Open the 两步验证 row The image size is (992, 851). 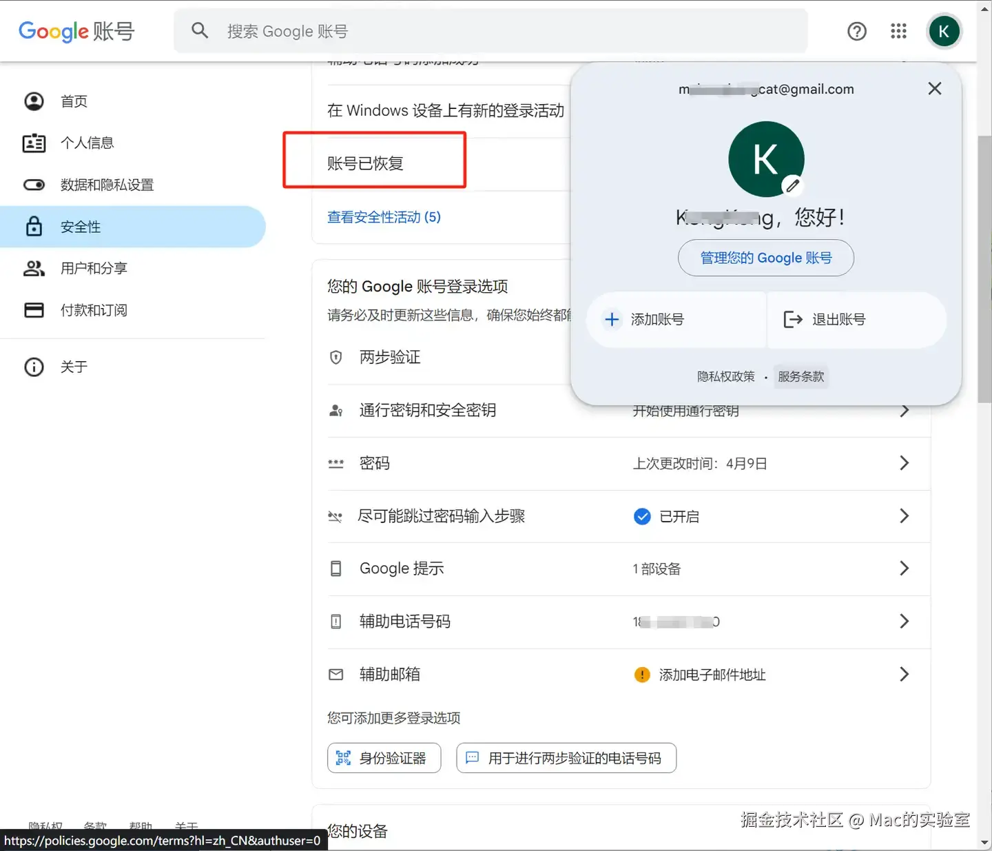tap(449, 357)
